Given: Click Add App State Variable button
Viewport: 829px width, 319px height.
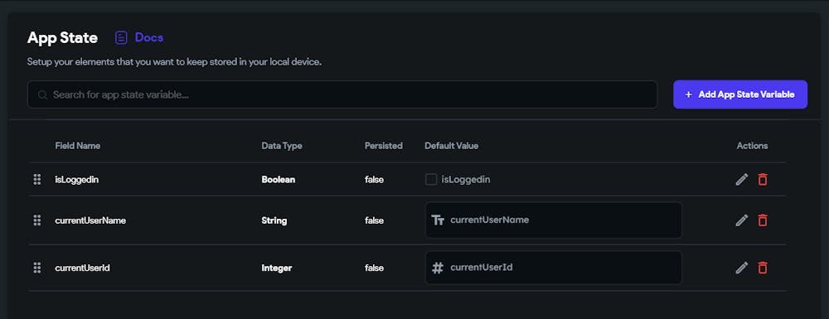Looking at the screenshot, I should 740,94.
